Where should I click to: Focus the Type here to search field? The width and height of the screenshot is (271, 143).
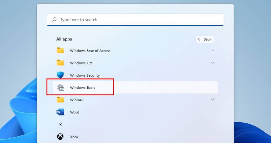(x=135, y=19)
